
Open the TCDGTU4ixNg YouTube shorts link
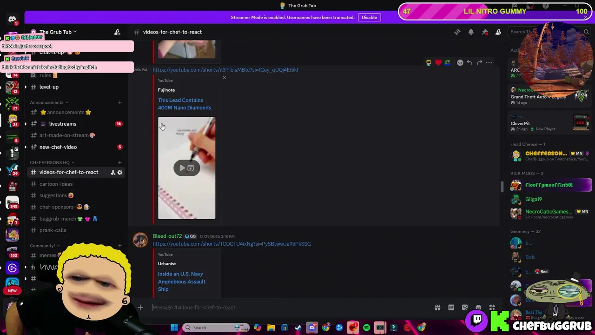click(231, 244)
